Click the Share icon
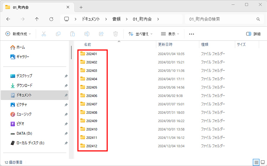The height and width of the screenshot is (166, 267). [101, 34]
